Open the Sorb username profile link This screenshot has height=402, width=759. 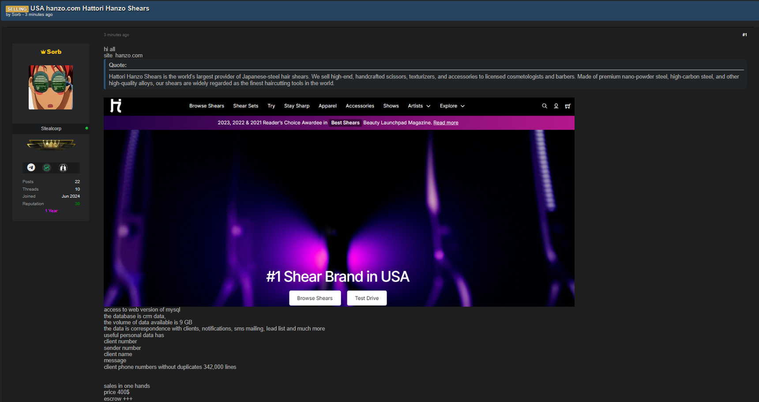(x=54, y=52)
